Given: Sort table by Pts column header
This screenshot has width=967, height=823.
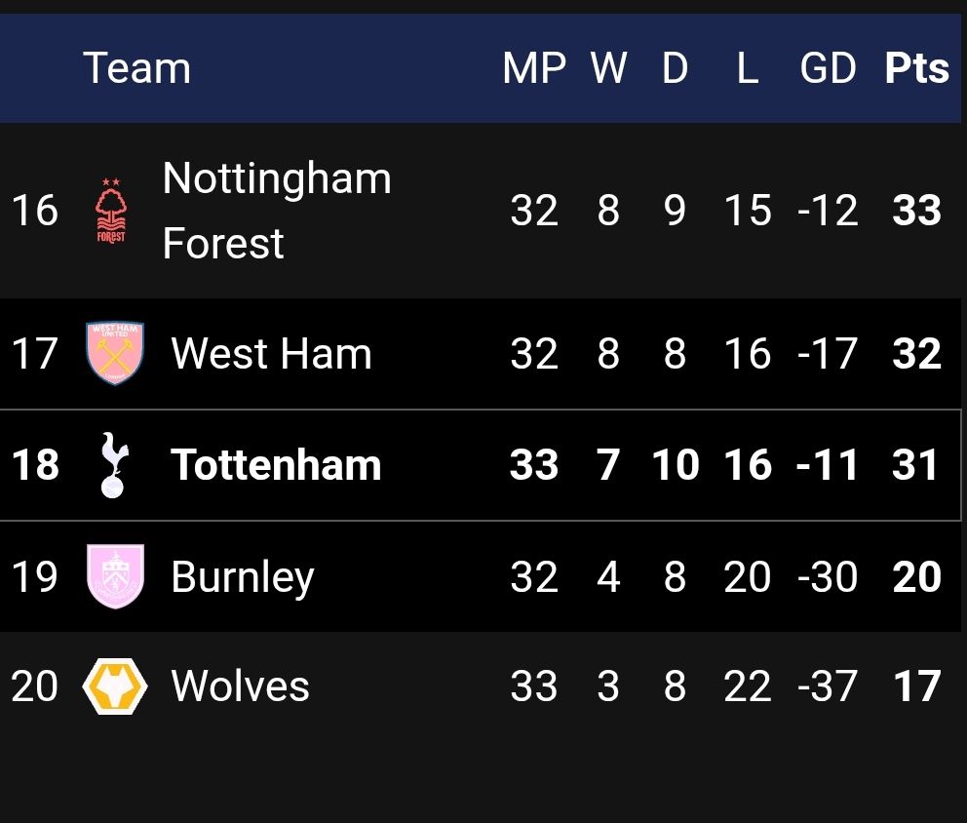Looking at the screenshot, I should [x=916, y=68].
